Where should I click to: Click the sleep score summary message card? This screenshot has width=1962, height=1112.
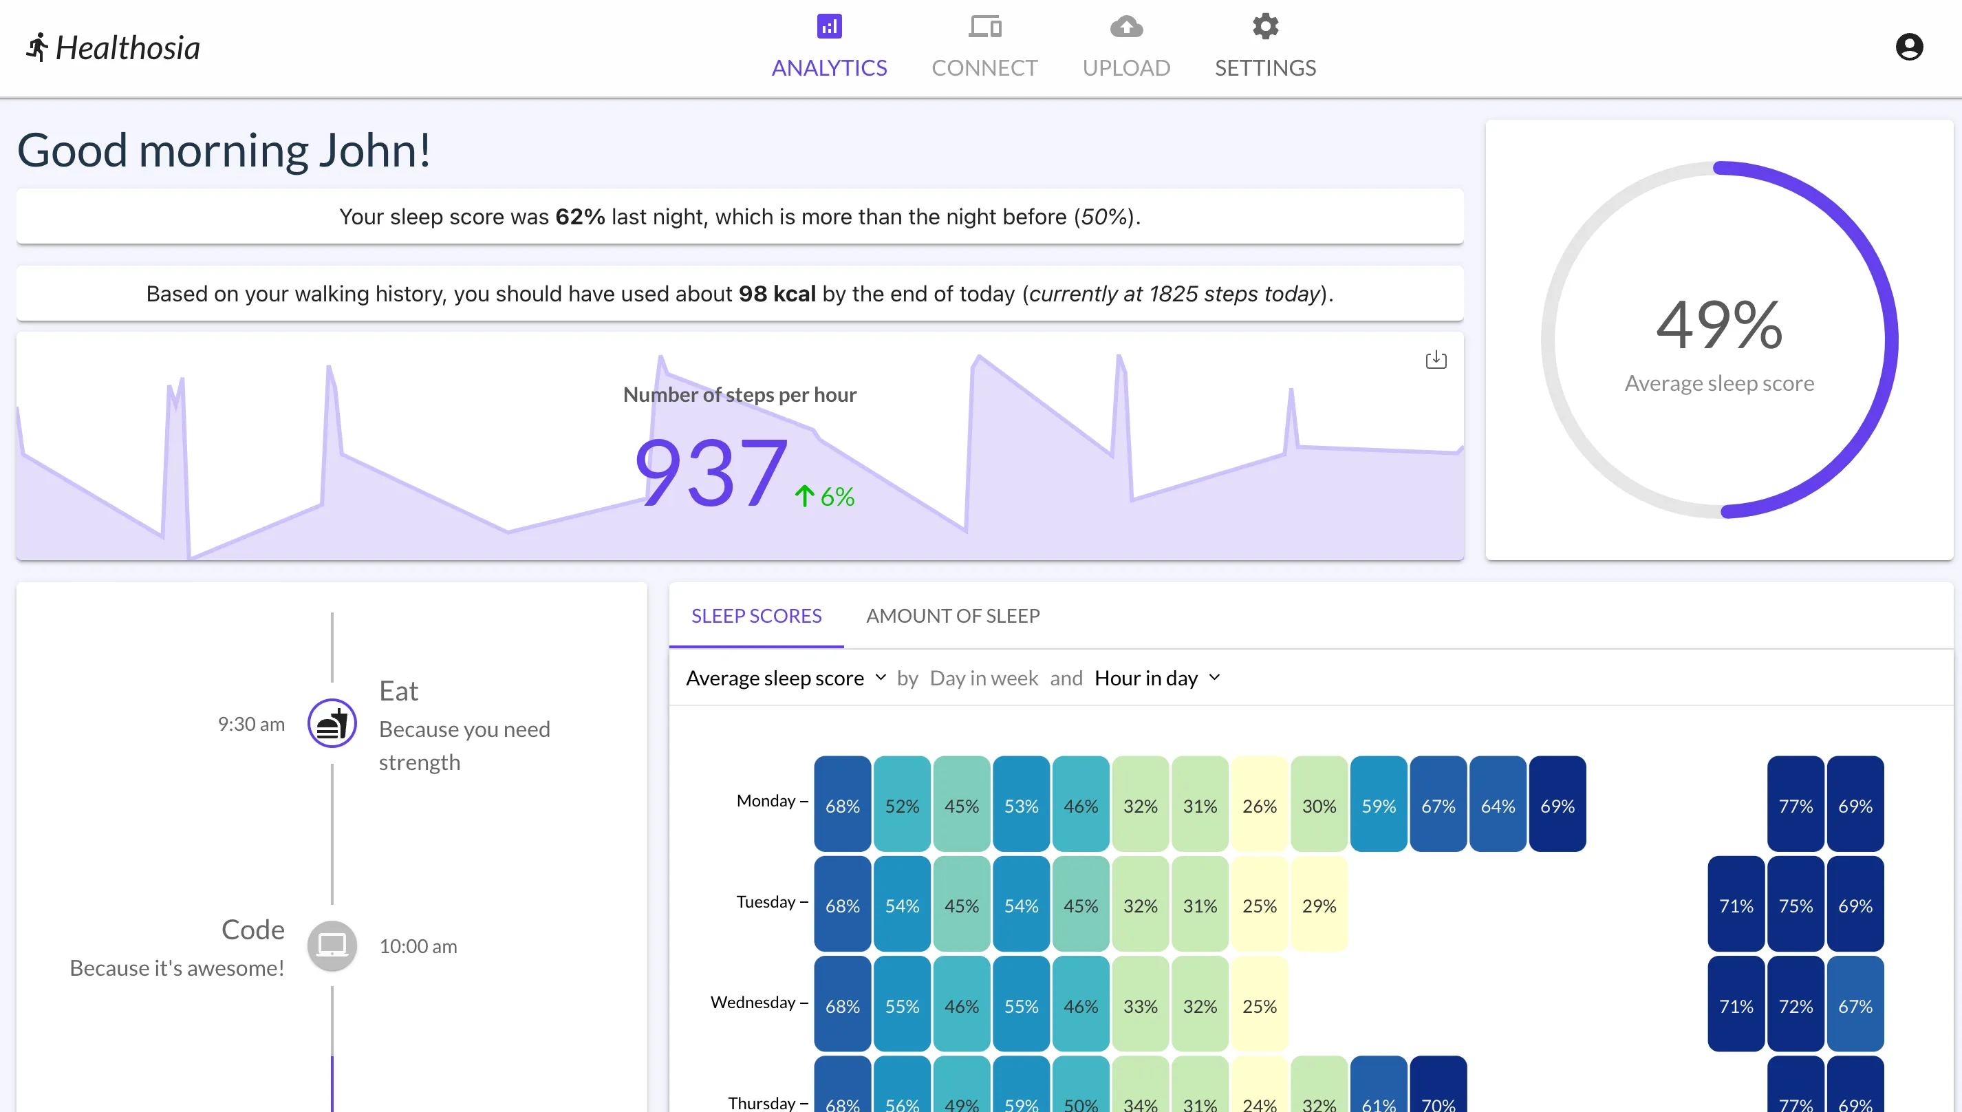[x=740, y=217]
